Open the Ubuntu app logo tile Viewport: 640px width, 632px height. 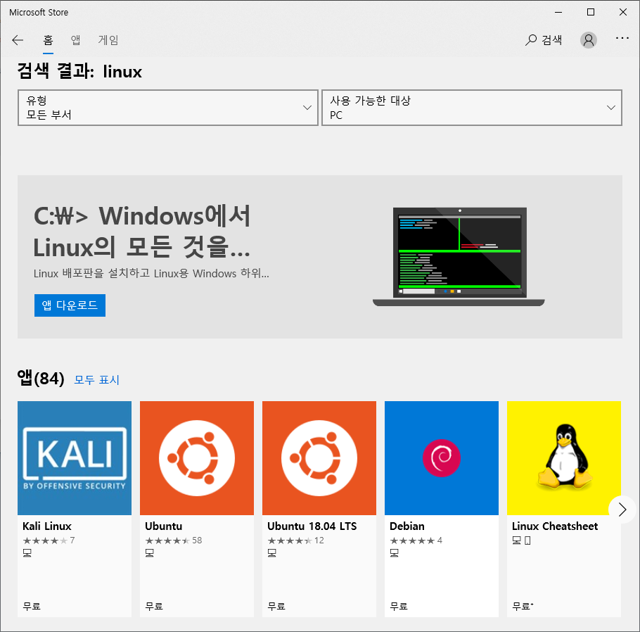coord(197,458)
